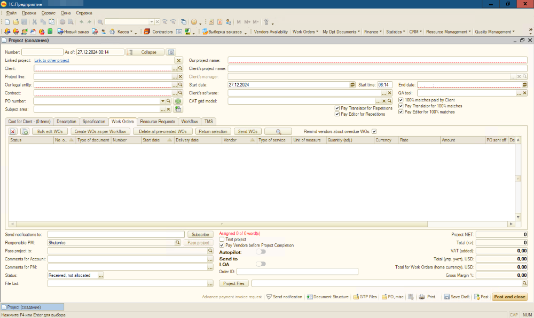Screen dimensions: 534x318
Task: Uncheck Pay Translator for Repetitions
Action: (337, 108)
